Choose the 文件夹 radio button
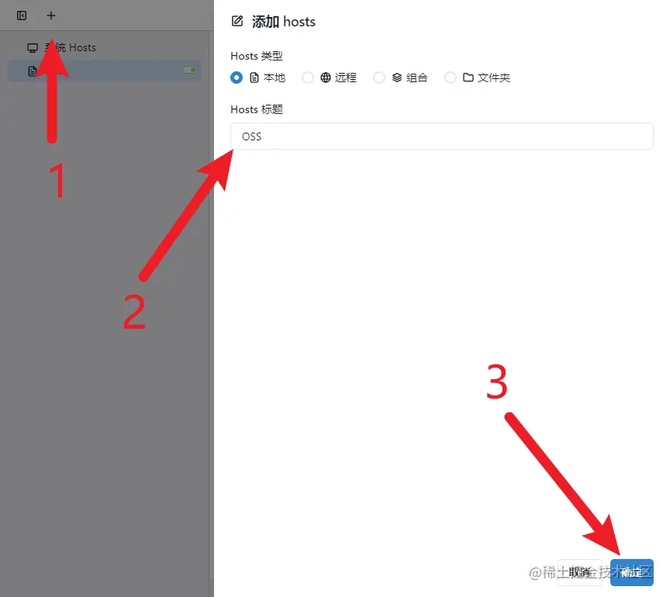 tap(451, 78)
